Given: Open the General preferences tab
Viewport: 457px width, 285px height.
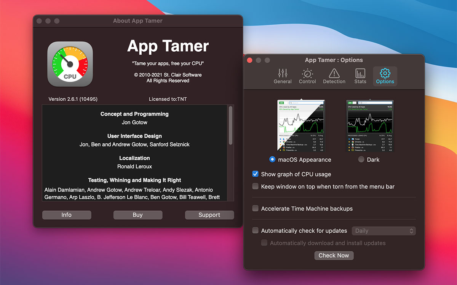Looking at the screenshot, I should click(x=283, y=76).
